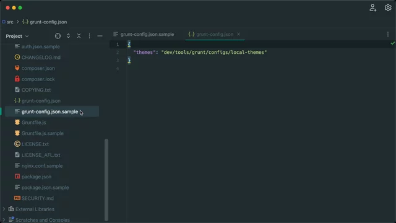Click package.json.sample file icon
396x223 pixels.
click(x=17, y=187)
